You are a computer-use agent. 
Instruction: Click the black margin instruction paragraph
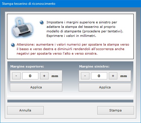pyautogui.click(x=85, y=29)
